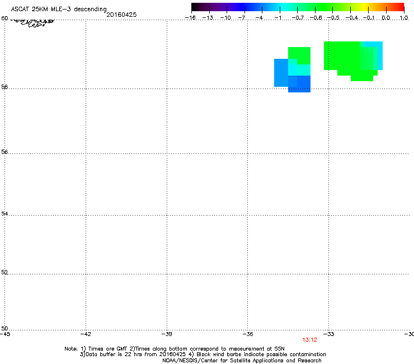Click the latitude axis label 52
414x364 pixels.
[4, 272]
